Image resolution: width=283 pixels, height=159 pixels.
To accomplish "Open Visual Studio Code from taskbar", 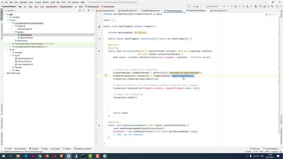I will 25,156.
